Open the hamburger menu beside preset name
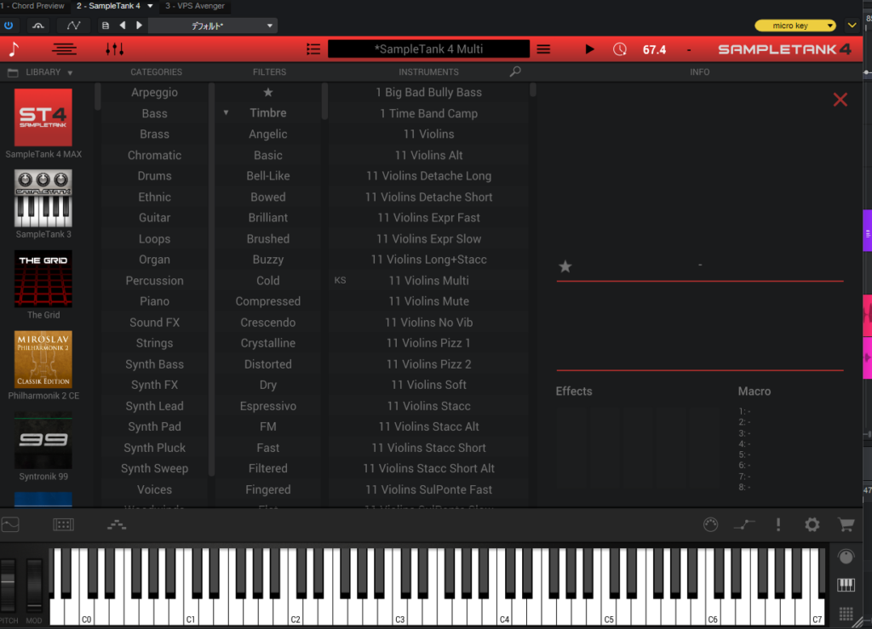 (x=543, y=49)
